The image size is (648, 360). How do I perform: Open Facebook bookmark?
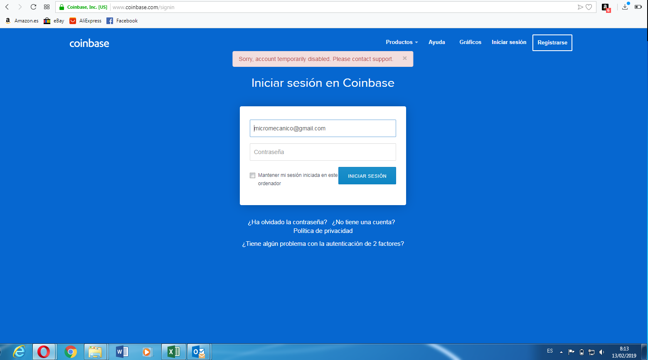[x=122, y=21]
